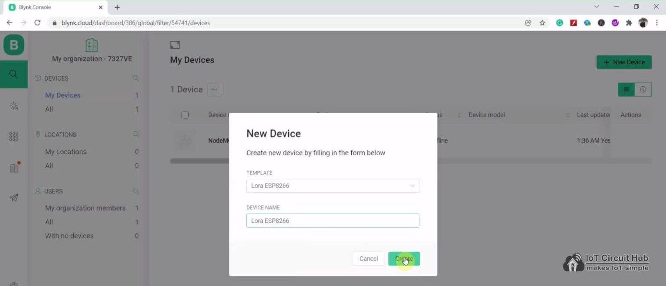Click the Create button in New Device dialog
This screenshot has width=666, height=286.
click(x=404, y=258)
